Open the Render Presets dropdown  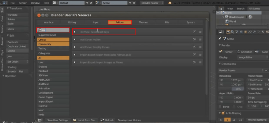point(241,70)
